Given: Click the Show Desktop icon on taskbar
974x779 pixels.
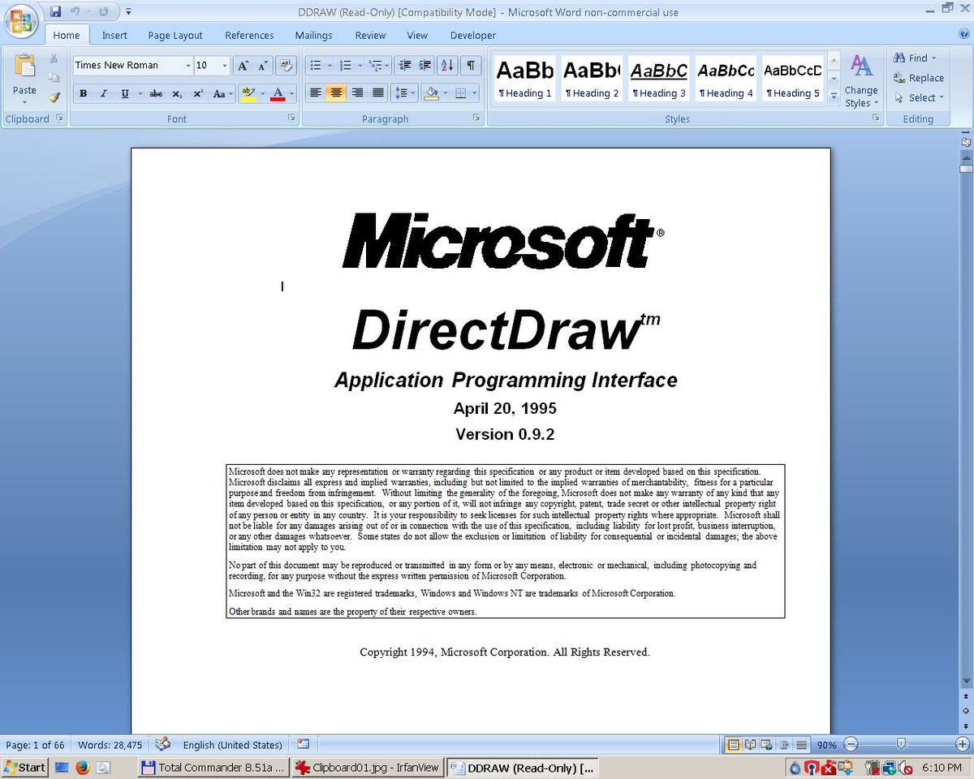Looking at the screenshot, I should pyautogui.click(x=62, y=767).
